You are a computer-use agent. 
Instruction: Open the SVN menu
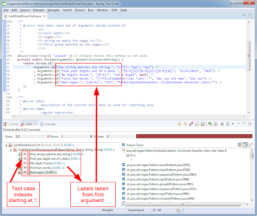[114, 10]
